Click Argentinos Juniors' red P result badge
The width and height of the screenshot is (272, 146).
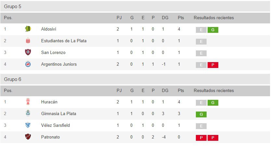click(213, 65)
